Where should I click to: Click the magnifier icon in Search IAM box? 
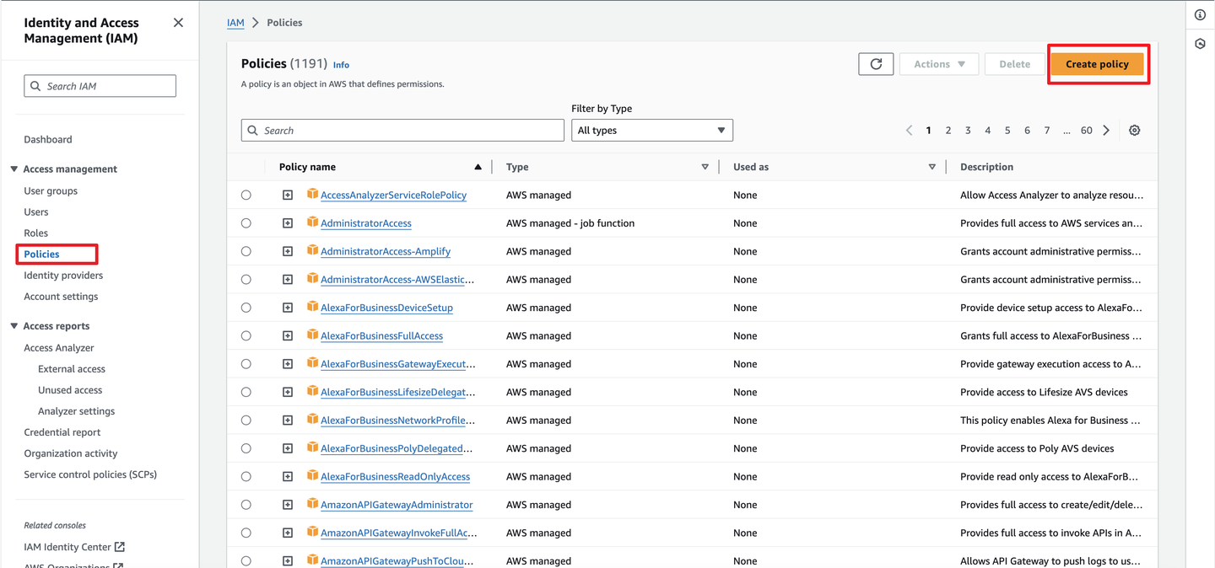[x=35, y=85]
